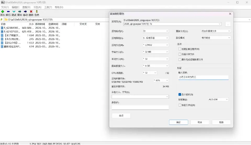This screenshot has height=145, width=251.
Task: Click the 7-Zip app icon in title bar
Action: click(3, 2)
